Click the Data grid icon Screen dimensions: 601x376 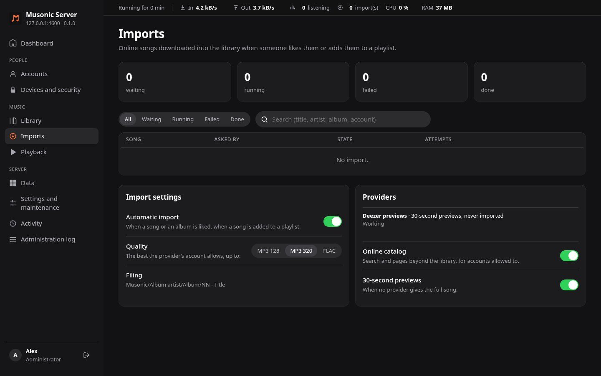click(13, 183)
